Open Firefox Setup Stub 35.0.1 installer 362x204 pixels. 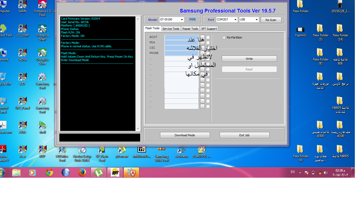(x=82, y=154)
